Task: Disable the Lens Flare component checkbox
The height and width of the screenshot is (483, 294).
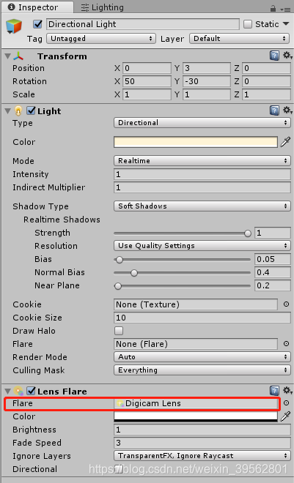Action: click(31, 391)
